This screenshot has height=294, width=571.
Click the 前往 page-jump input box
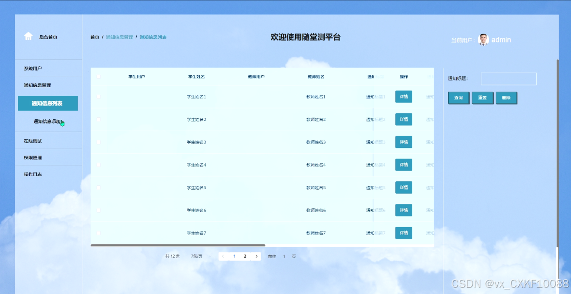[284, 257]
